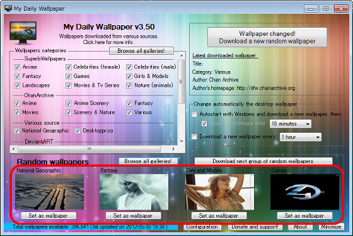Click Browse all galleries beside Random wallpapers
The image size is (353, 236).
(148, 161)
